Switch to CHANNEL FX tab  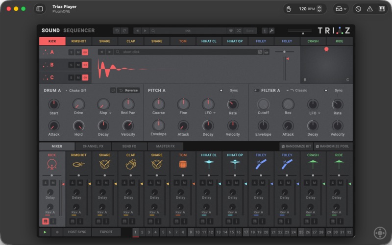click(x=93, y=146)
